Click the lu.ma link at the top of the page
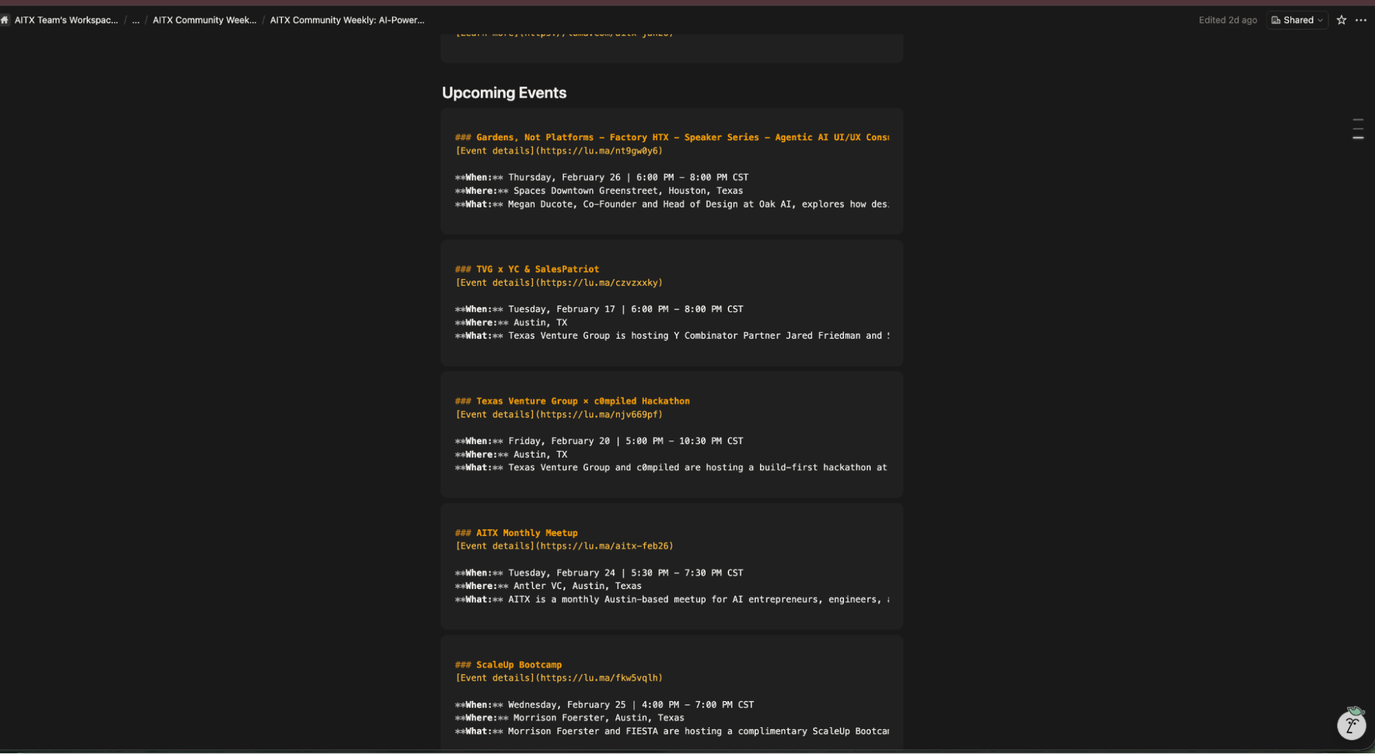Image resolution: width=1375 pixels, height=754 pixels. pos(564,32)
